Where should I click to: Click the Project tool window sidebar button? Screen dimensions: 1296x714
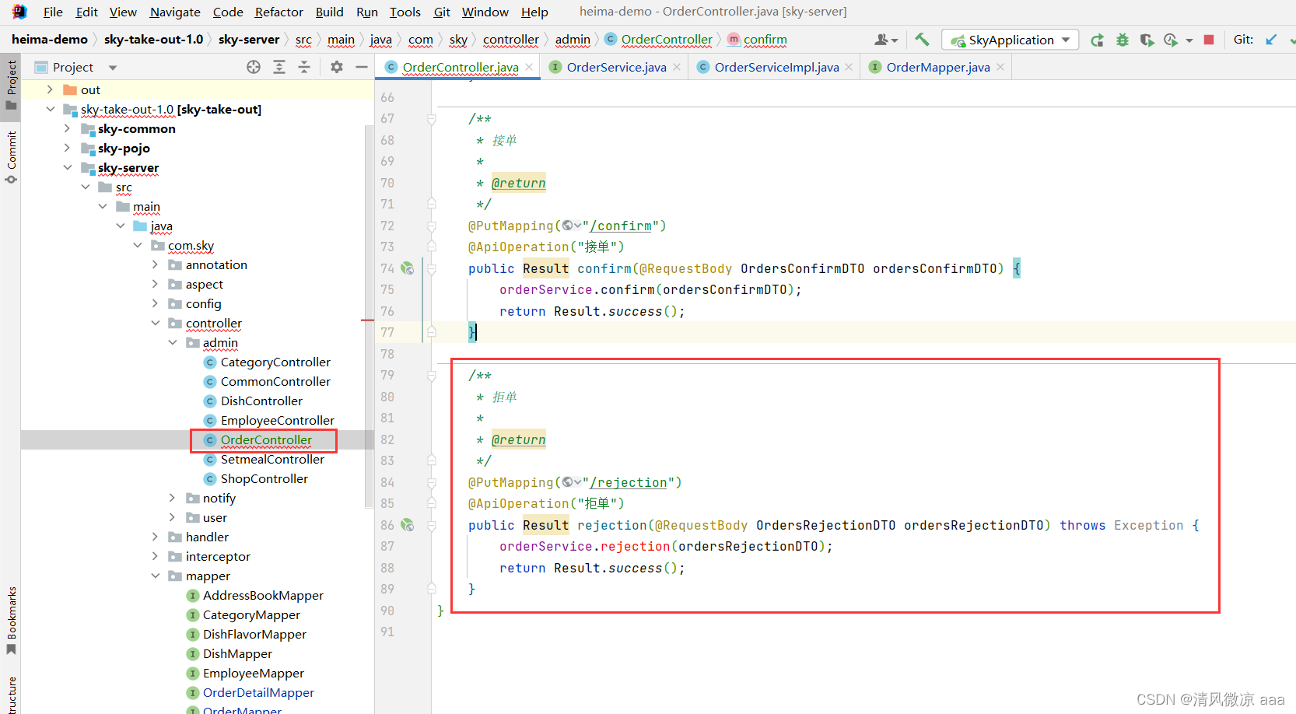click(11, 86)
